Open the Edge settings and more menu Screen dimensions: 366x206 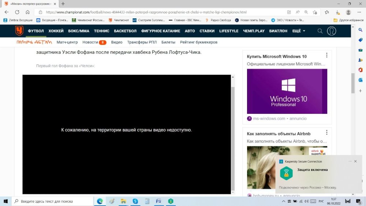point(359,12)
